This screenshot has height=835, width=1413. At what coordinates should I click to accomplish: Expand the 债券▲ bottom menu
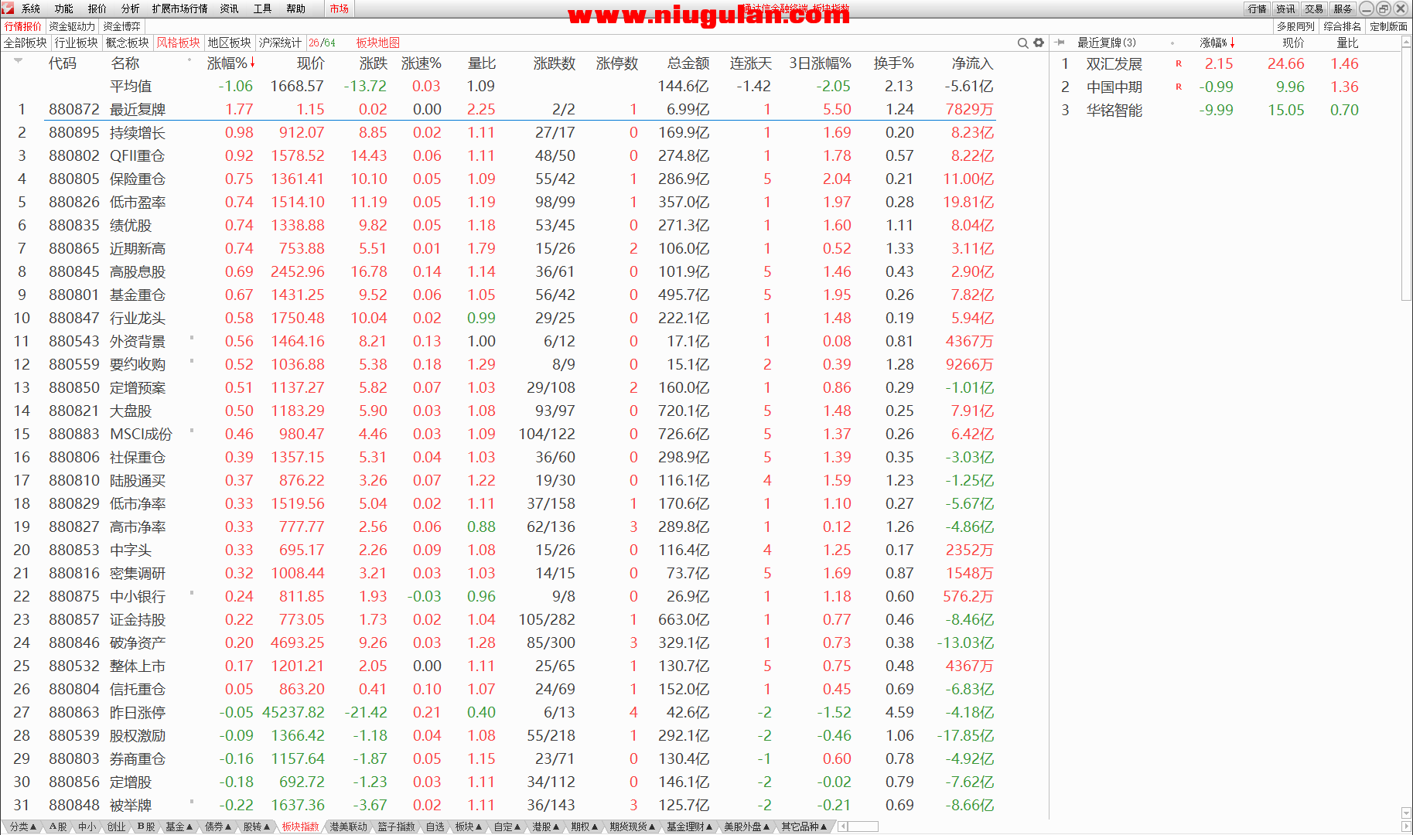pos(218,826)
